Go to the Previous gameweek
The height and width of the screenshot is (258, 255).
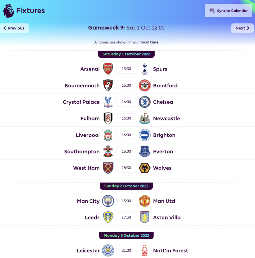pos(14,28)
